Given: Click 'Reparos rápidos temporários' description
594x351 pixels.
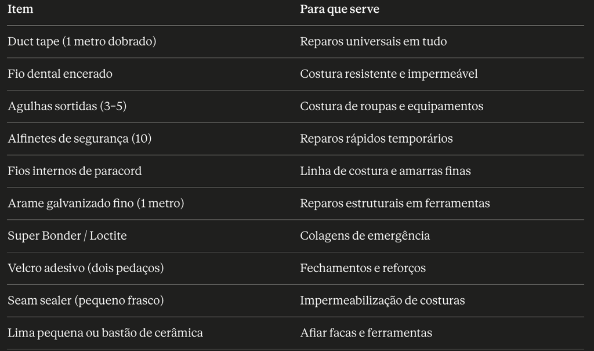Looking at the screenshot, I should 376,138.
